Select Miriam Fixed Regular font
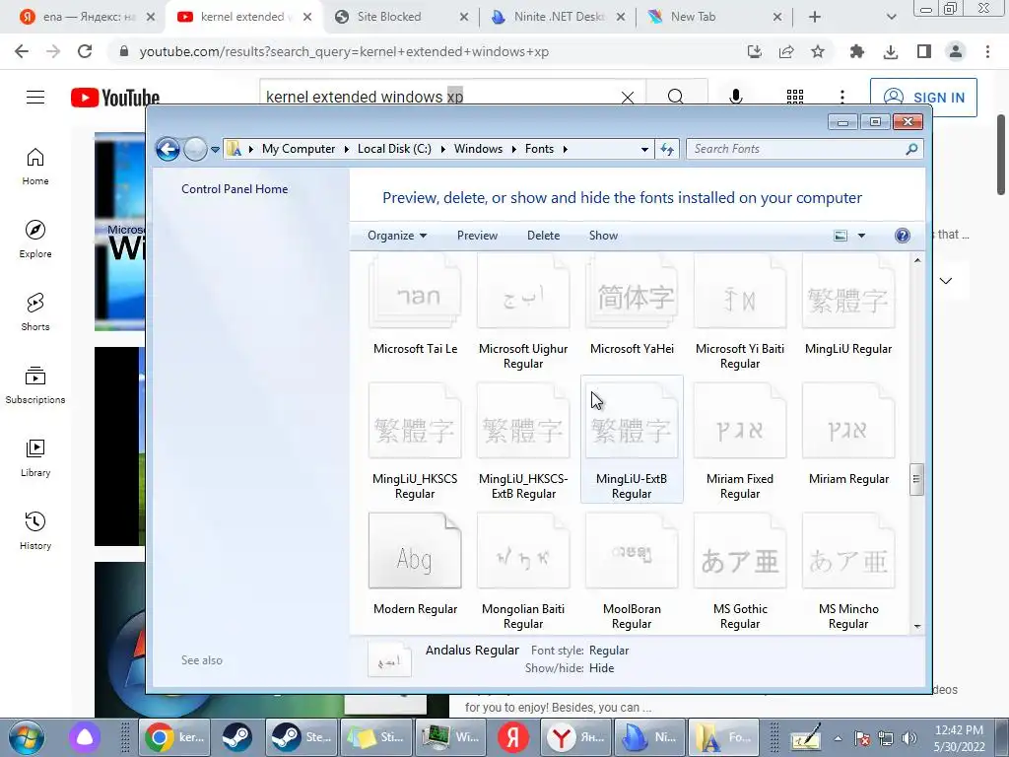Screen dimensions: 1009x757 click(x=740, y=441)
